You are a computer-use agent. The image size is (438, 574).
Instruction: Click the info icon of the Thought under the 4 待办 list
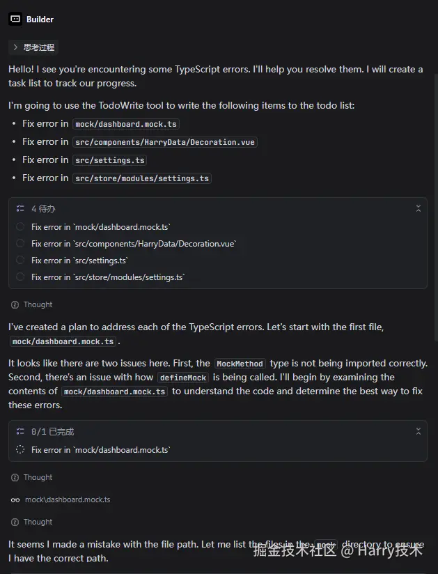pos(15,304)
